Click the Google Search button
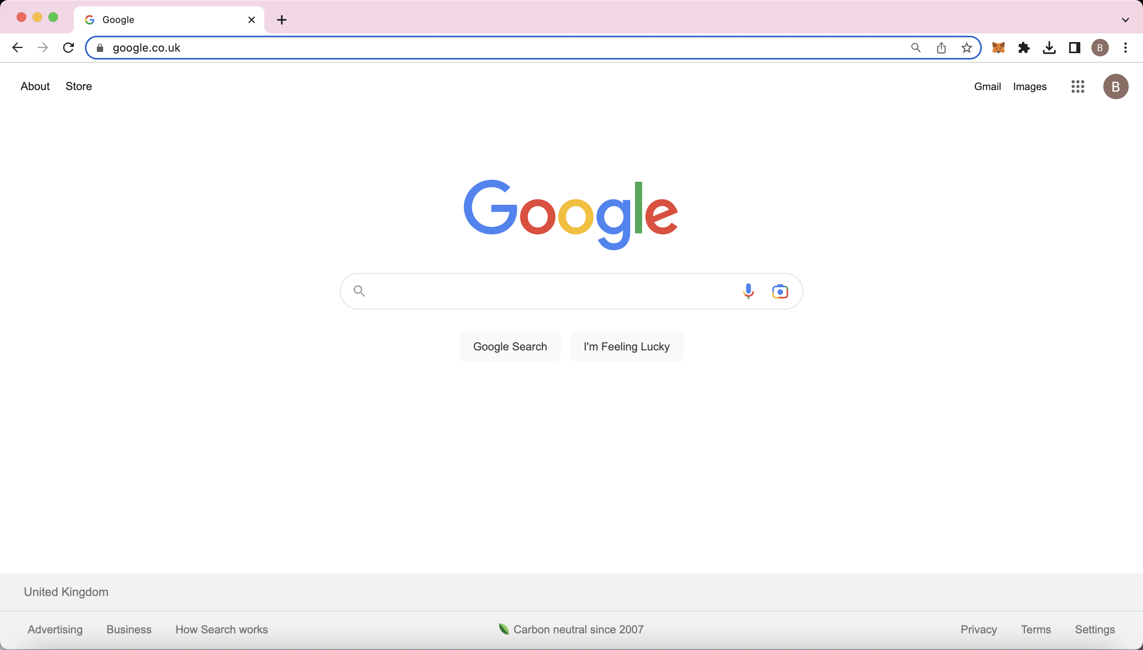The image size is (1143, 650). (510, 347)
